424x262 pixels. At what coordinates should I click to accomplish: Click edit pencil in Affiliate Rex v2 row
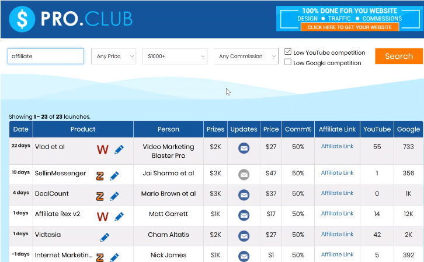[x=119, y=217]
